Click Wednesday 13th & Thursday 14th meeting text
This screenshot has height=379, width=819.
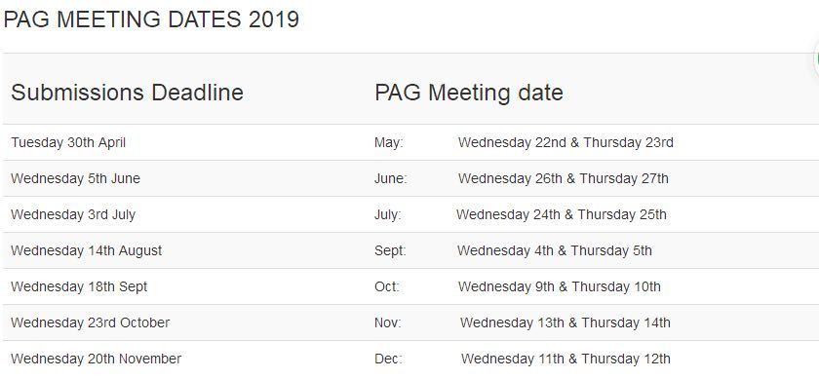(x=565, y=322)
